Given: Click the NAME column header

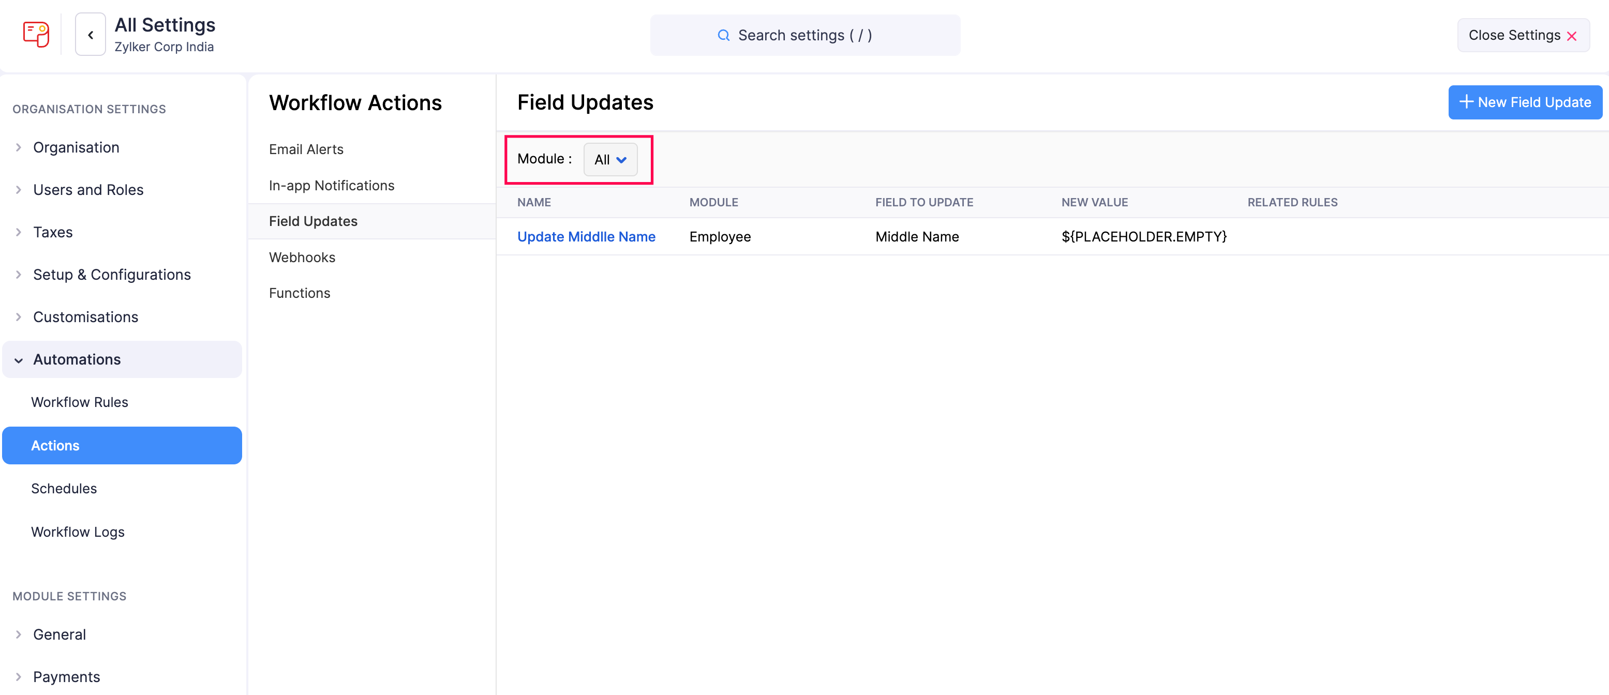Looking at the screenshot, I should pyautogui.click(x=533, y=202).
